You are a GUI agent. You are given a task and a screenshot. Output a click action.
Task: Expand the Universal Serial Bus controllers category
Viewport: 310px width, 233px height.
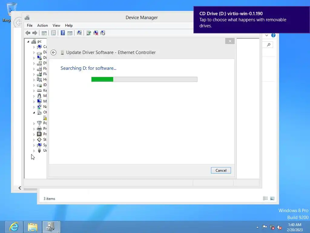click(x=34, y=151)
